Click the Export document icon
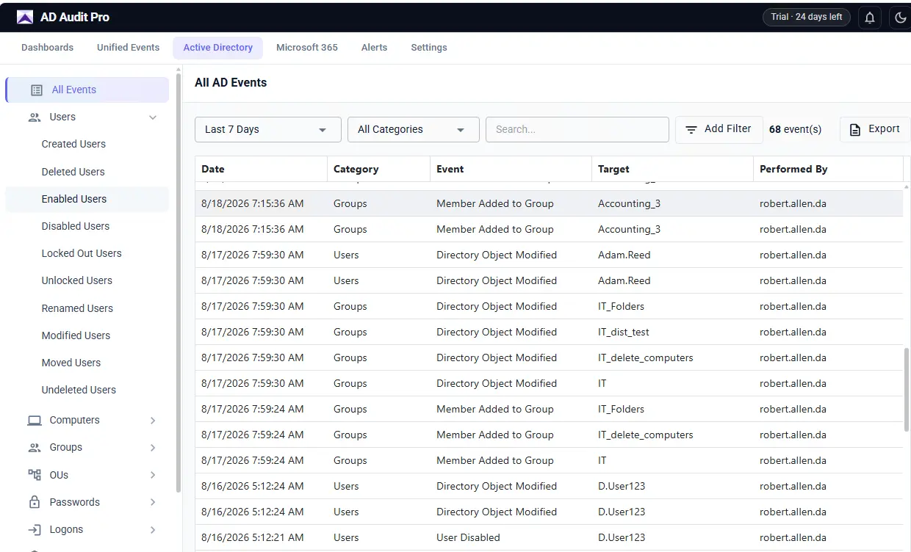 pos(855,130)
